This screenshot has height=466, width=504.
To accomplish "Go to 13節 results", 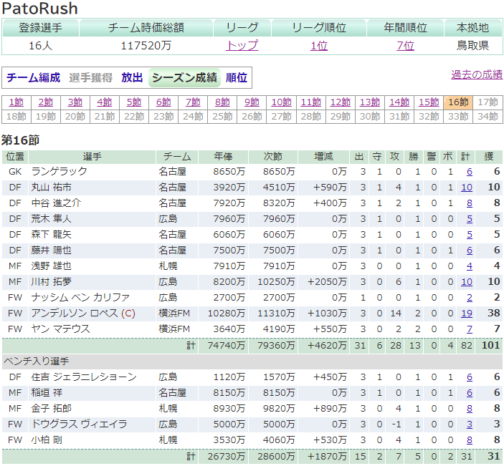I will 370,102.
